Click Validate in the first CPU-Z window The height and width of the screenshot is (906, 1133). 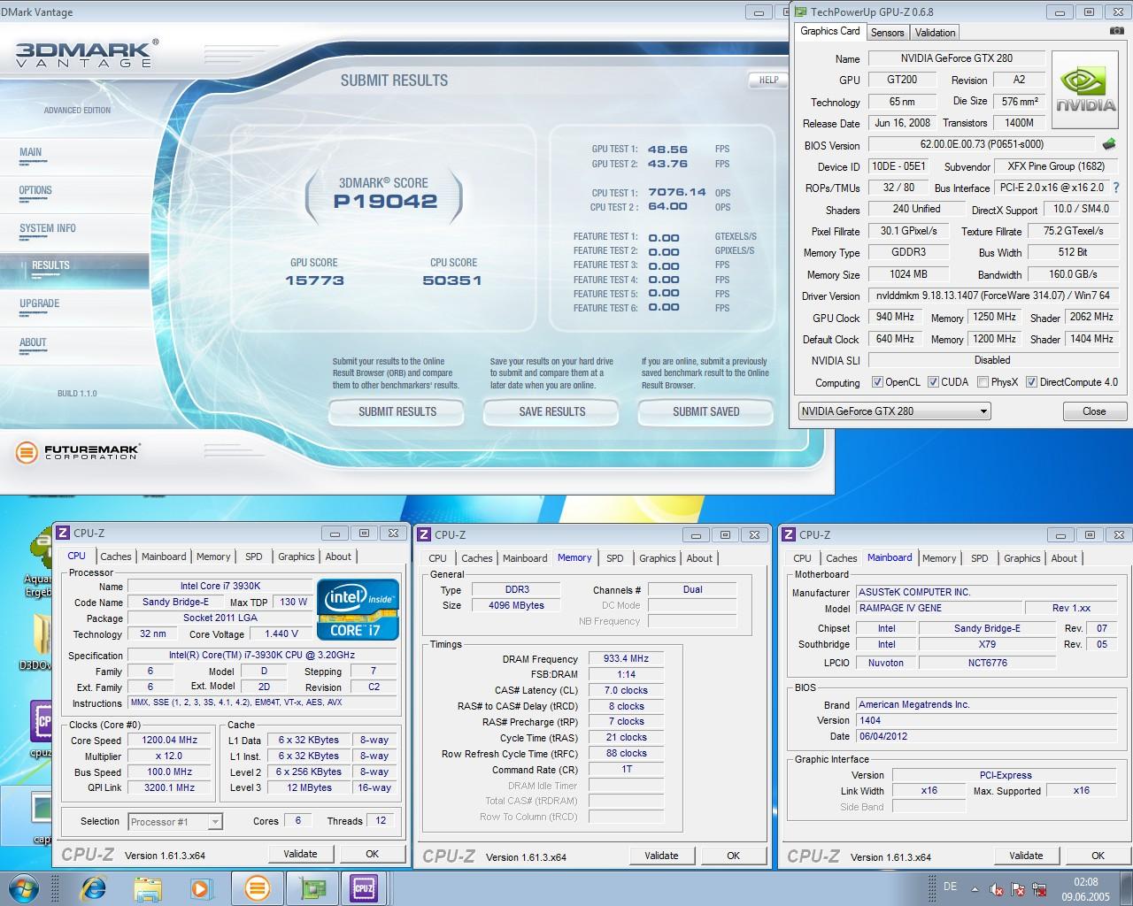(x=300, y=854)
